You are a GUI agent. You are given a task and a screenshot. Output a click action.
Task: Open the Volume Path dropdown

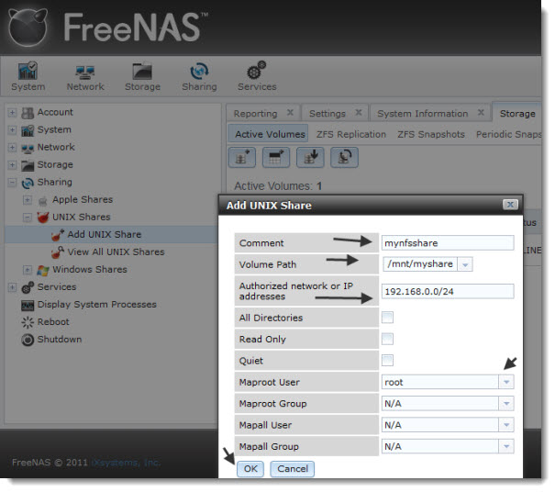pyautogui.click(x=465, y=264)
